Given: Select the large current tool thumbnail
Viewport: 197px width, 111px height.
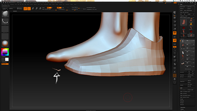Looking at the screenshot, I should pos(184,23).
